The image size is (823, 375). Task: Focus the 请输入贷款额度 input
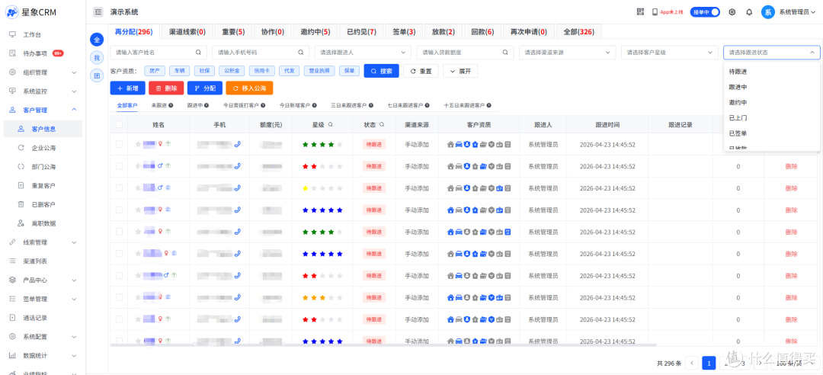pos(465,53)
